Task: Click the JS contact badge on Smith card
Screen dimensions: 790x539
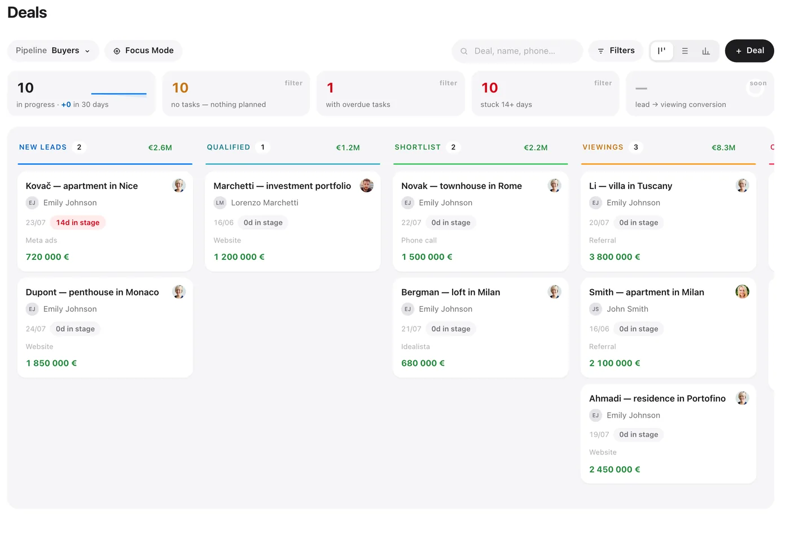Action: [x=595, y=309]
